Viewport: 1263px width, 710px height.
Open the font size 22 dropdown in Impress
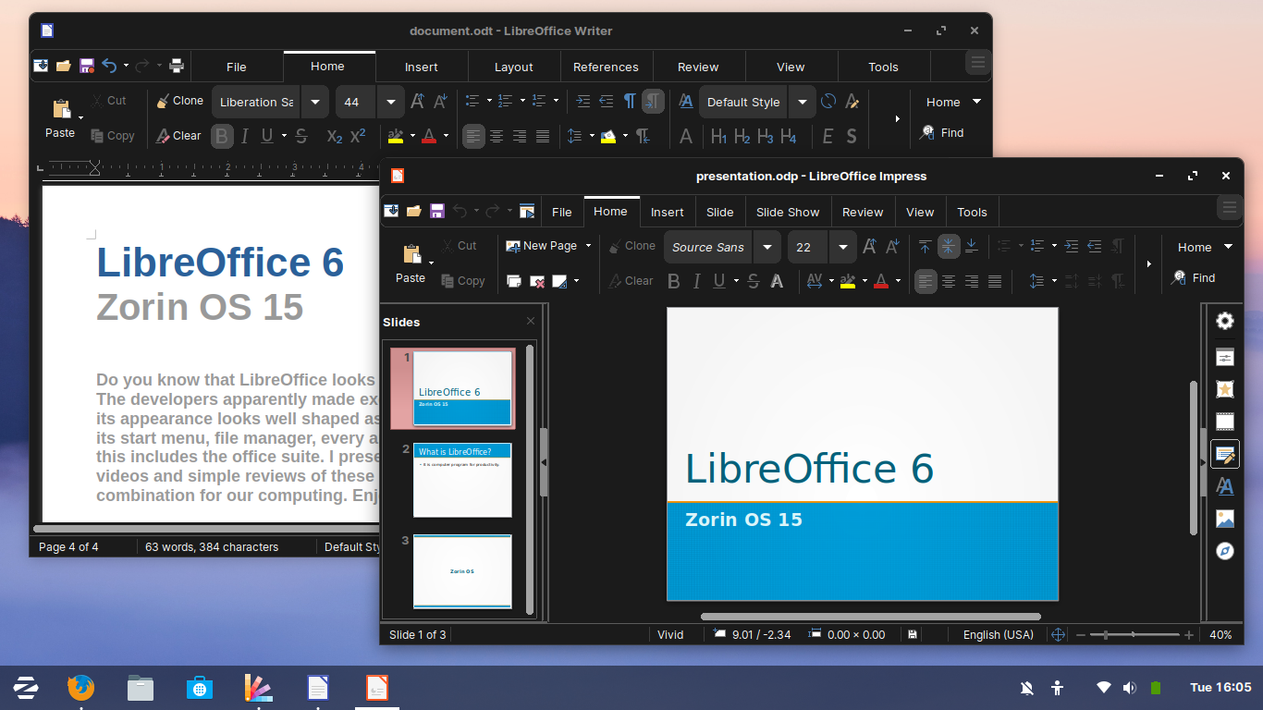[842, 247]
